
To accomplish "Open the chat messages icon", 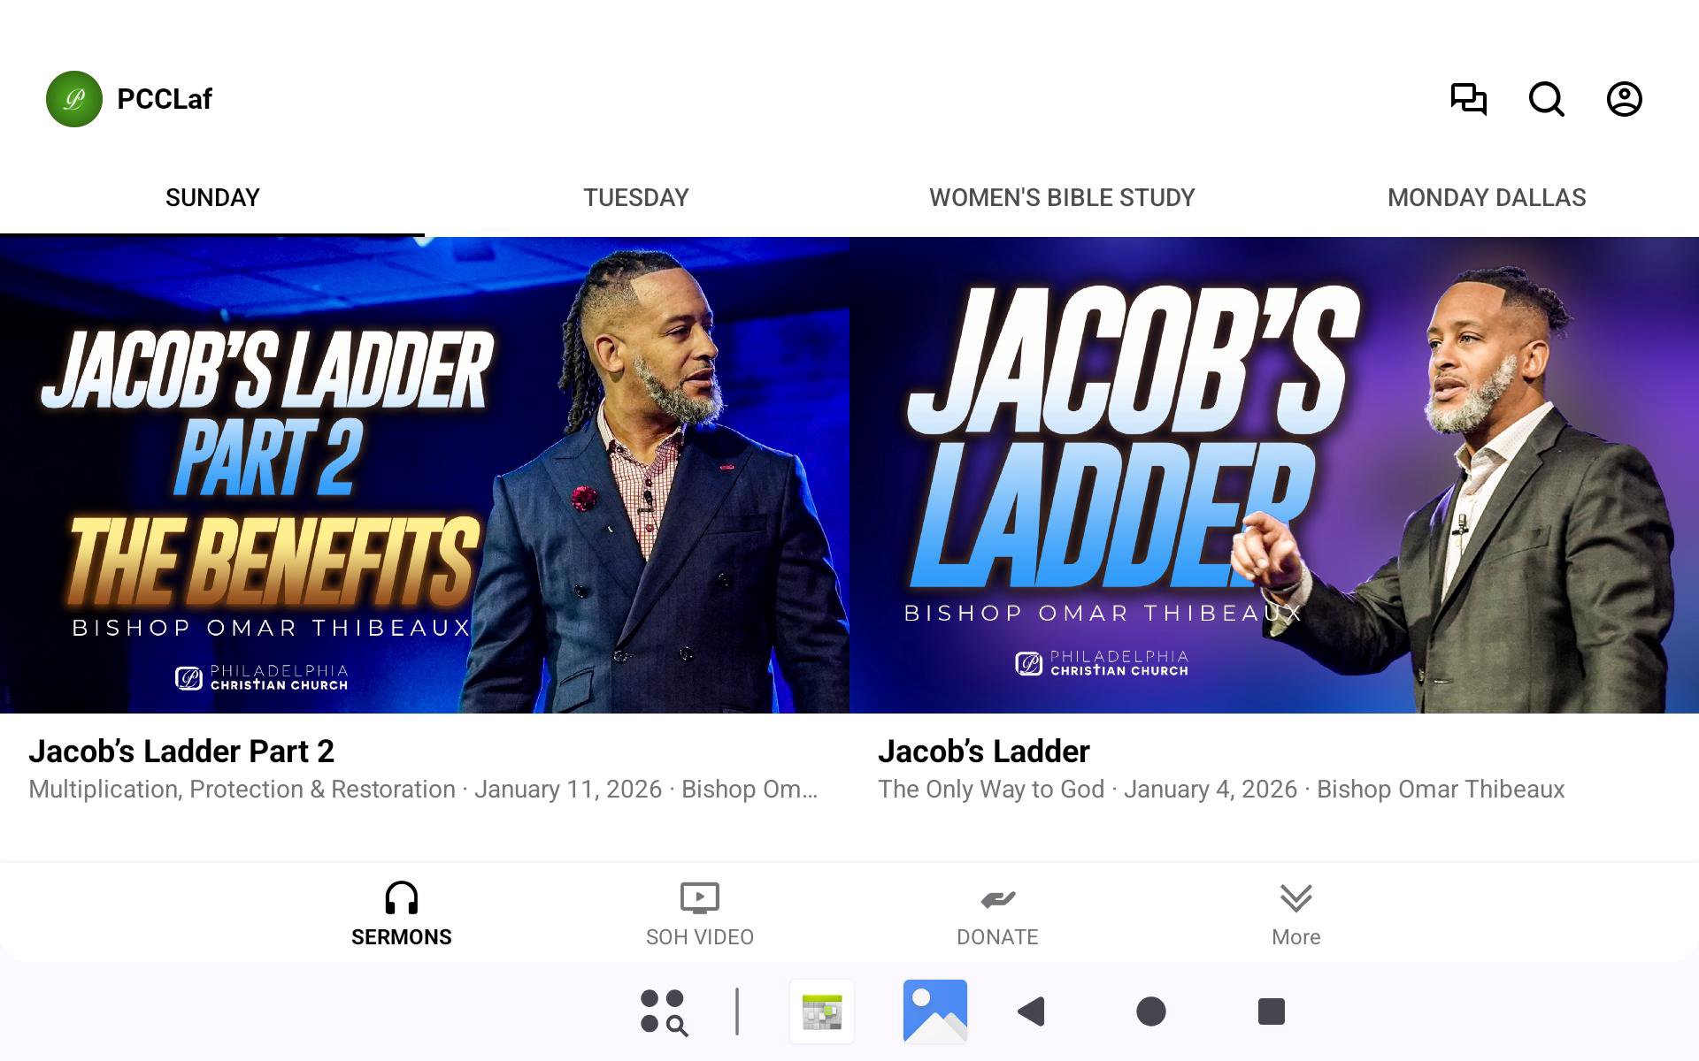I will pos(1469,99).
